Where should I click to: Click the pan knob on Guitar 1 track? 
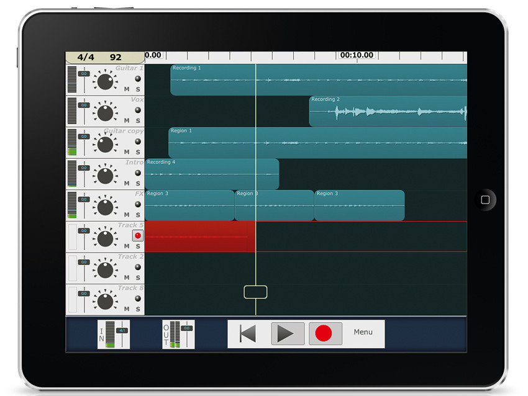(105, 81)
